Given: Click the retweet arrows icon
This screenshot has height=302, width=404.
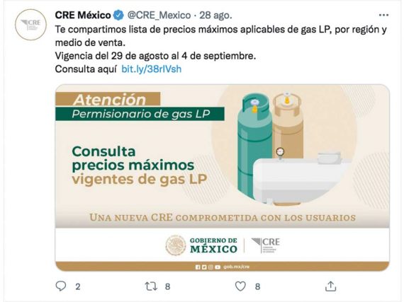Looking at the screenshot, I should pyautogui.click(x=151, y=286).
